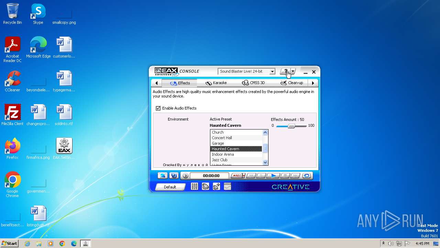Click the next track button

point(295,176)
